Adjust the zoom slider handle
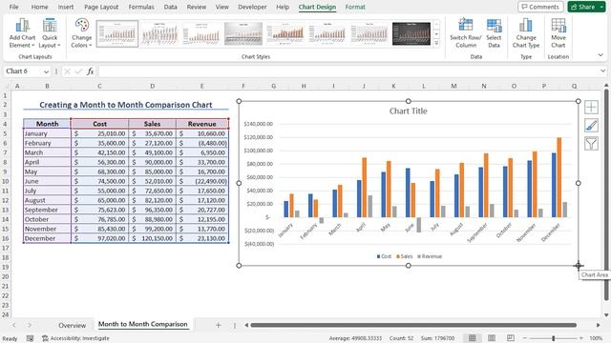Viewport: 611px width, 343px height. pyautogui.click(x=554, y=338)
